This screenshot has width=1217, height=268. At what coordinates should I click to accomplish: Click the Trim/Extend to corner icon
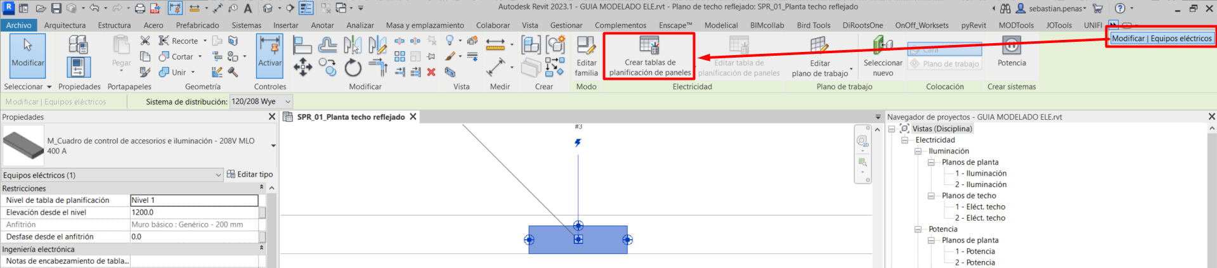(x=378, y=67)
